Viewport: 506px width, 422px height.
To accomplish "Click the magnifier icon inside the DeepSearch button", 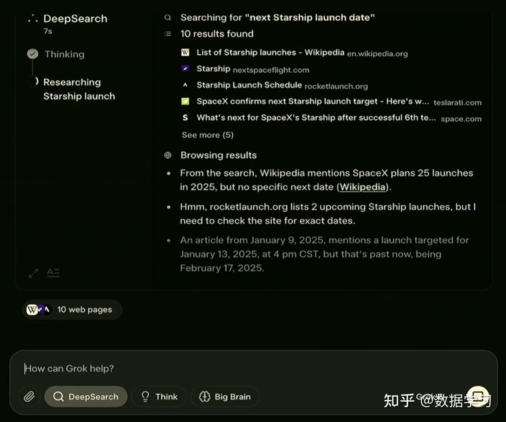I will click(58, 396).
